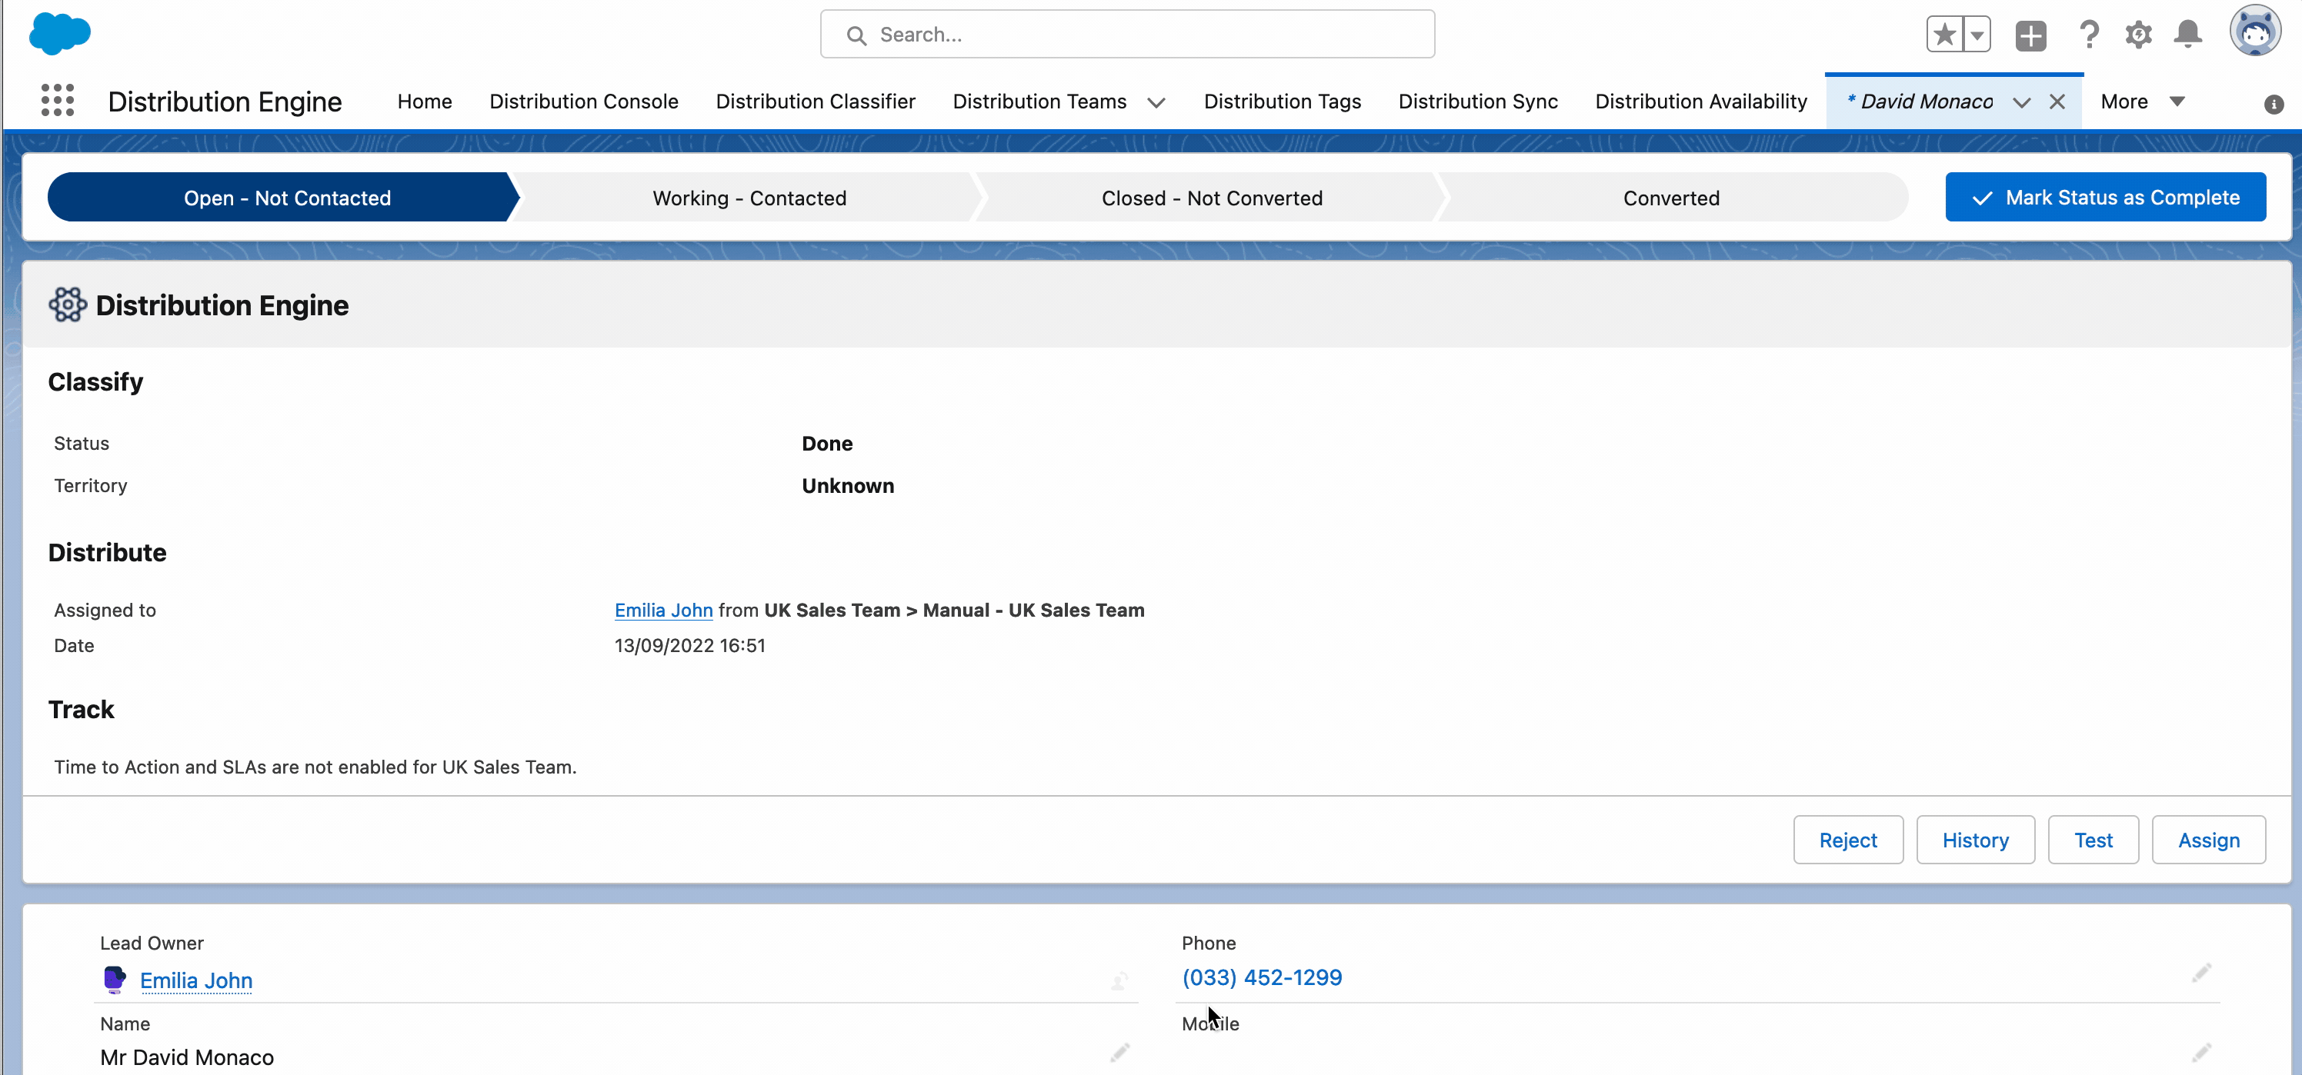
Task: Expand the Distribution Teams menu chevron
Action: click(x=1156, y=103)
